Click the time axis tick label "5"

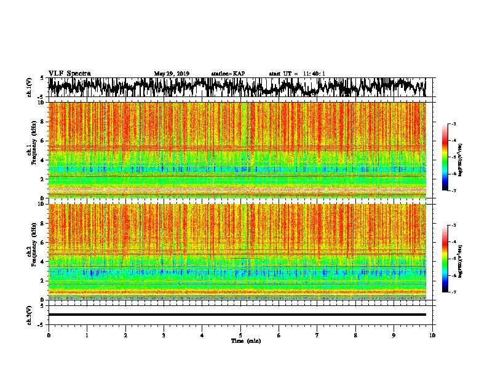click(240, 335)
